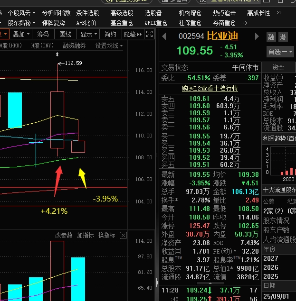Click the fullscreen expand chart icon
296x301 pixels.
[x=150, y=34]
